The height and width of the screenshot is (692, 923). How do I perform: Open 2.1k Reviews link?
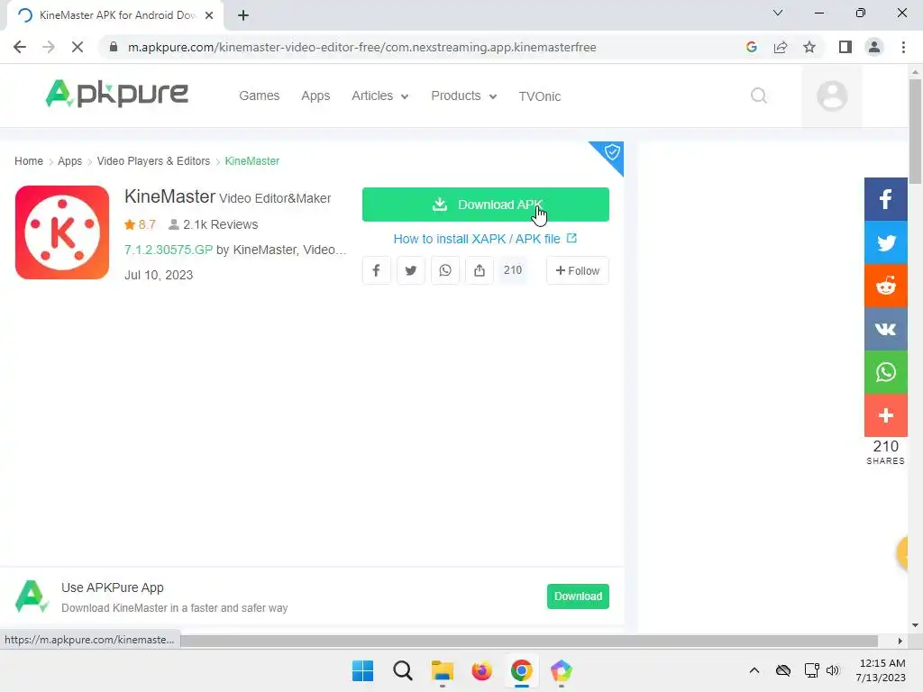pos(214,224)
